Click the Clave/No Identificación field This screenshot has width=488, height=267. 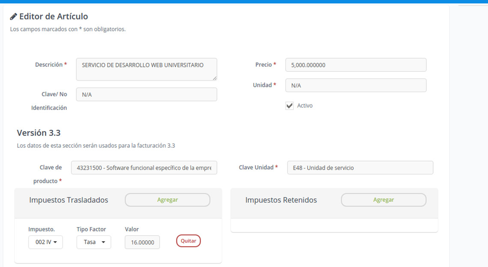(146, 95)
